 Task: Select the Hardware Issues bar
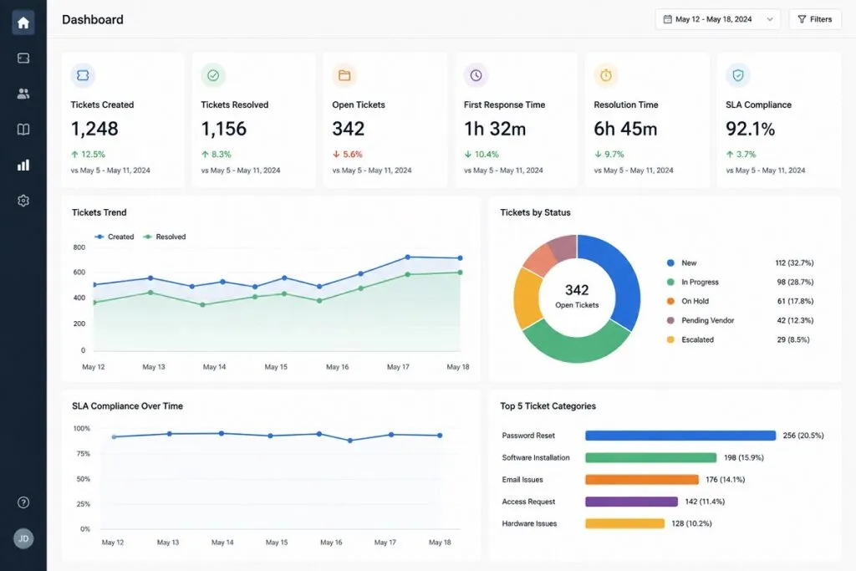(x=625, y=523)
